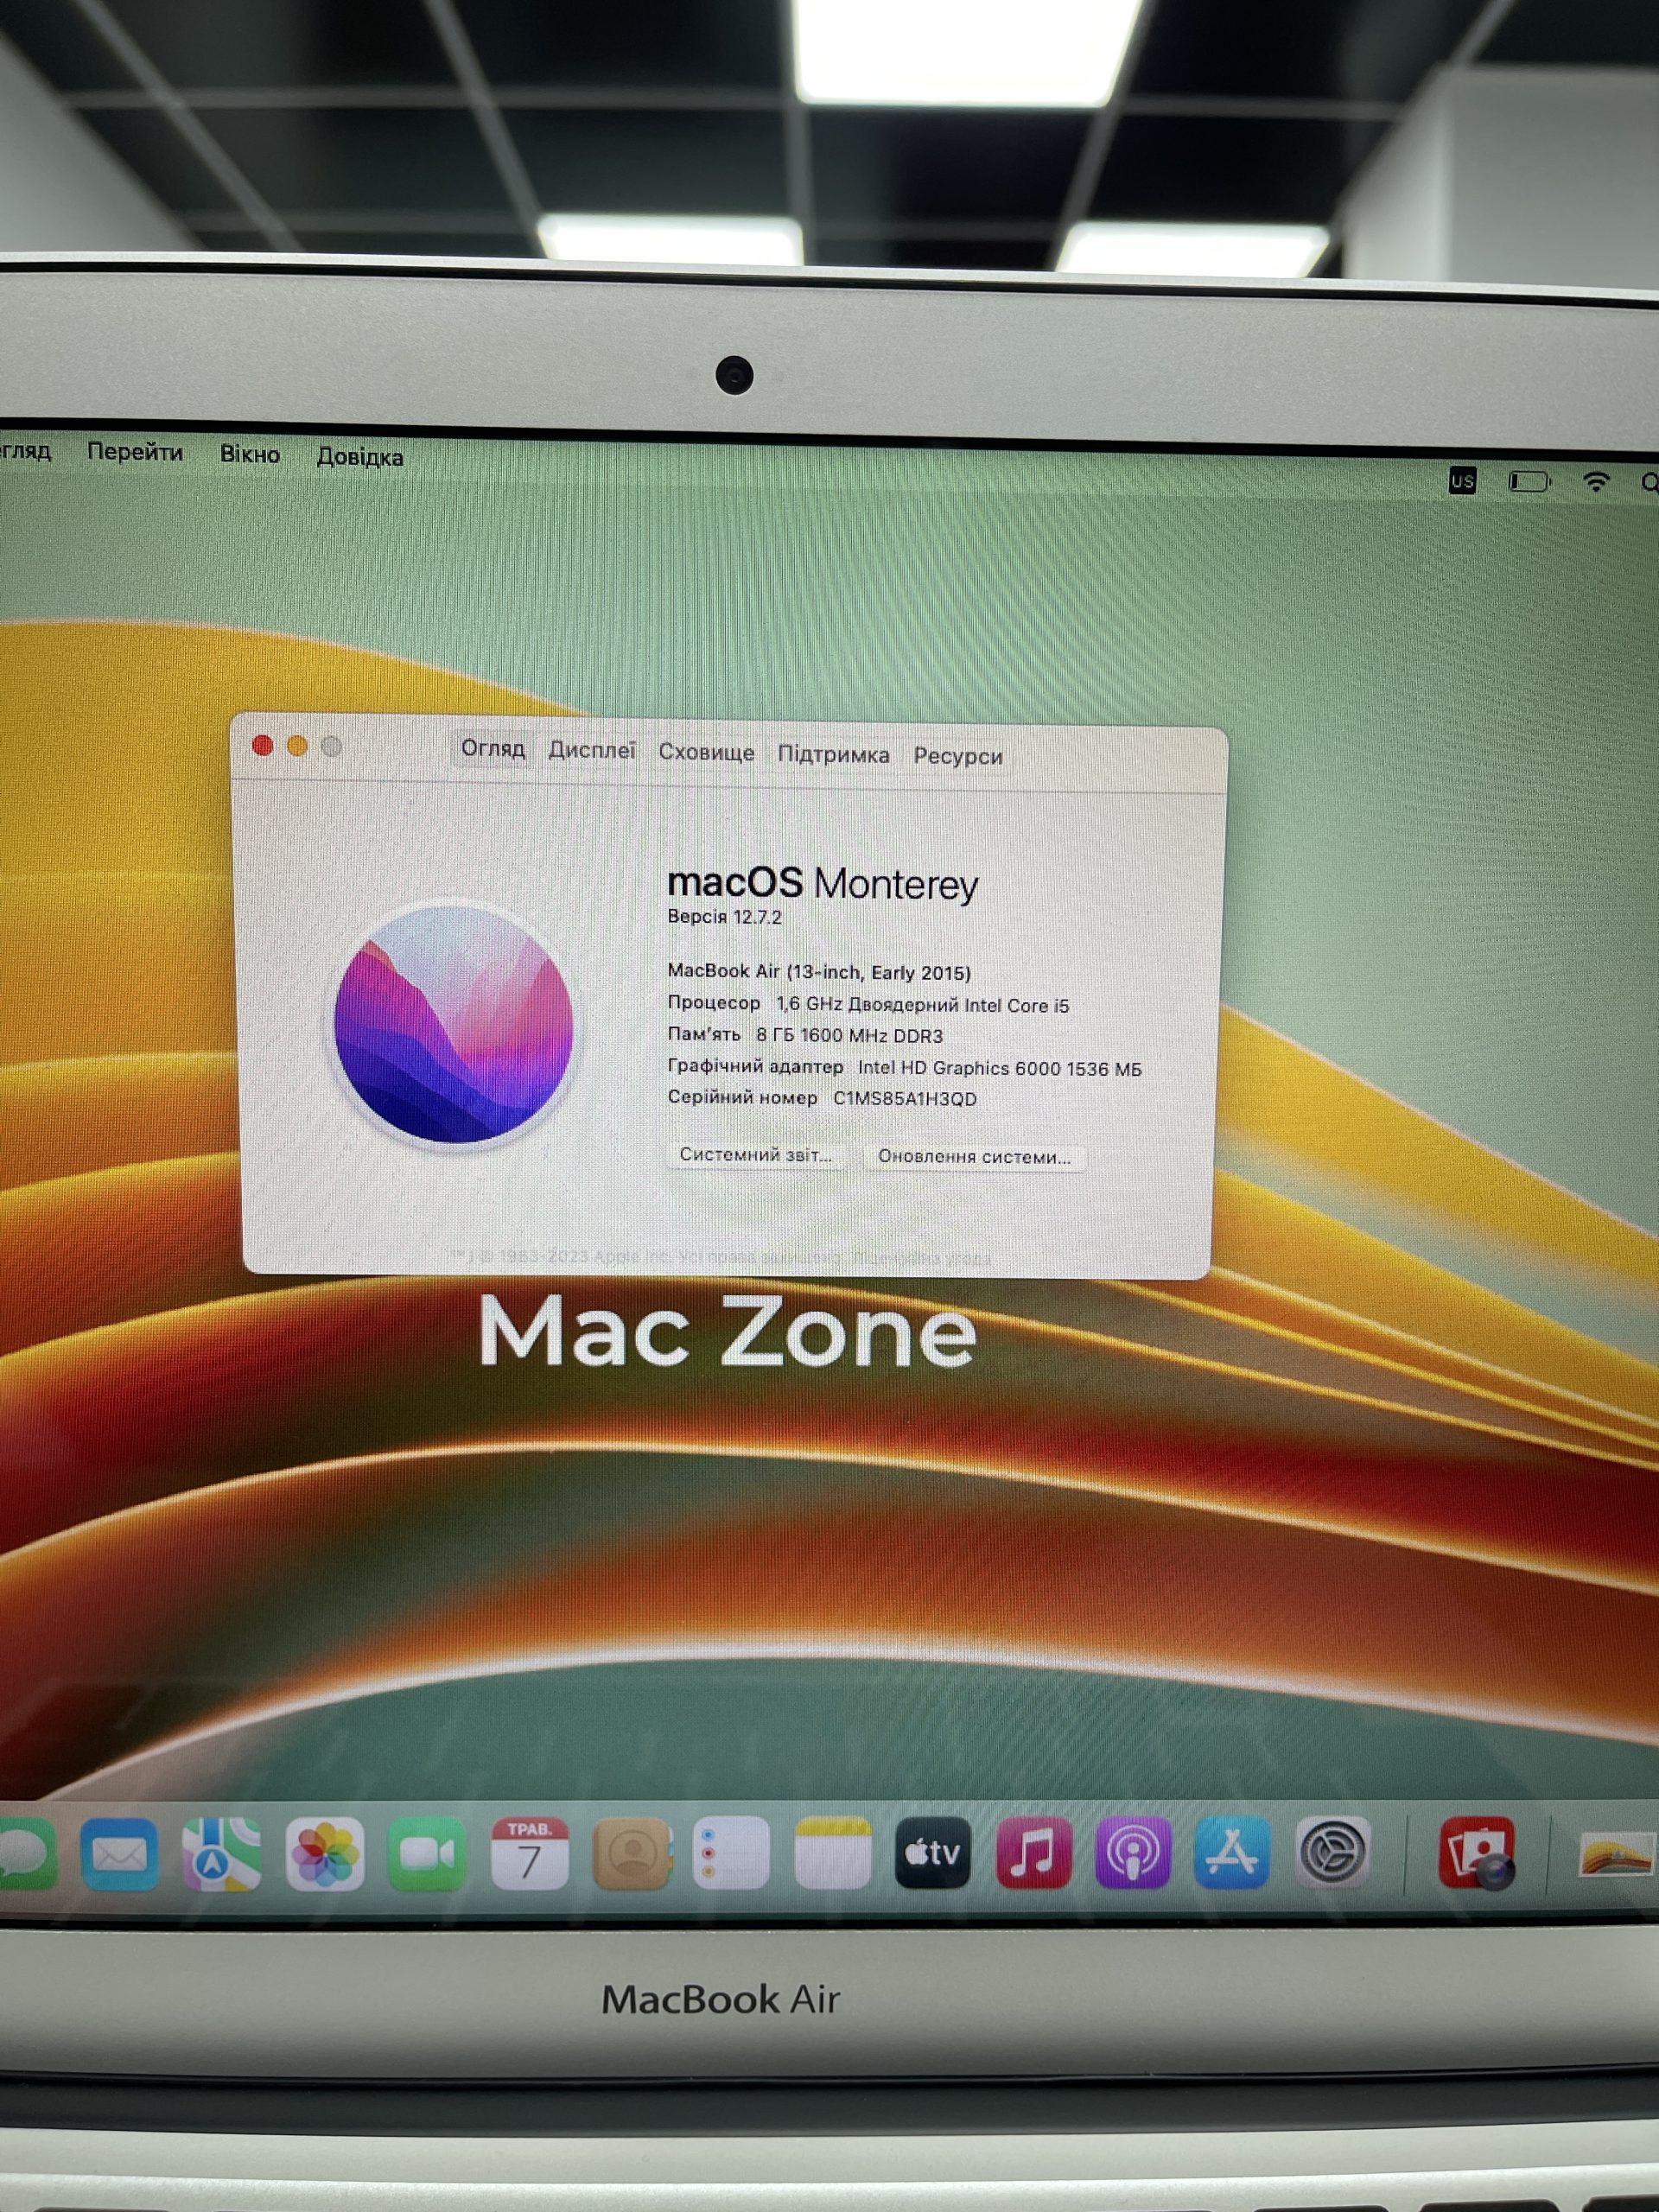Open the Довідка menu
1659x2212 pixels.
pos(360,457)
